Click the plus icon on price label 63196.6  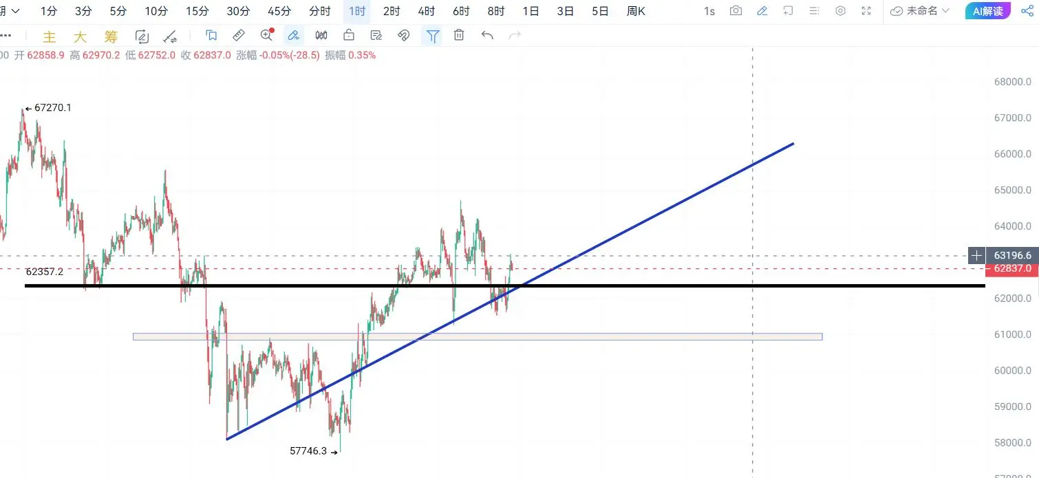pyautogui.click(x=976, y=256)
